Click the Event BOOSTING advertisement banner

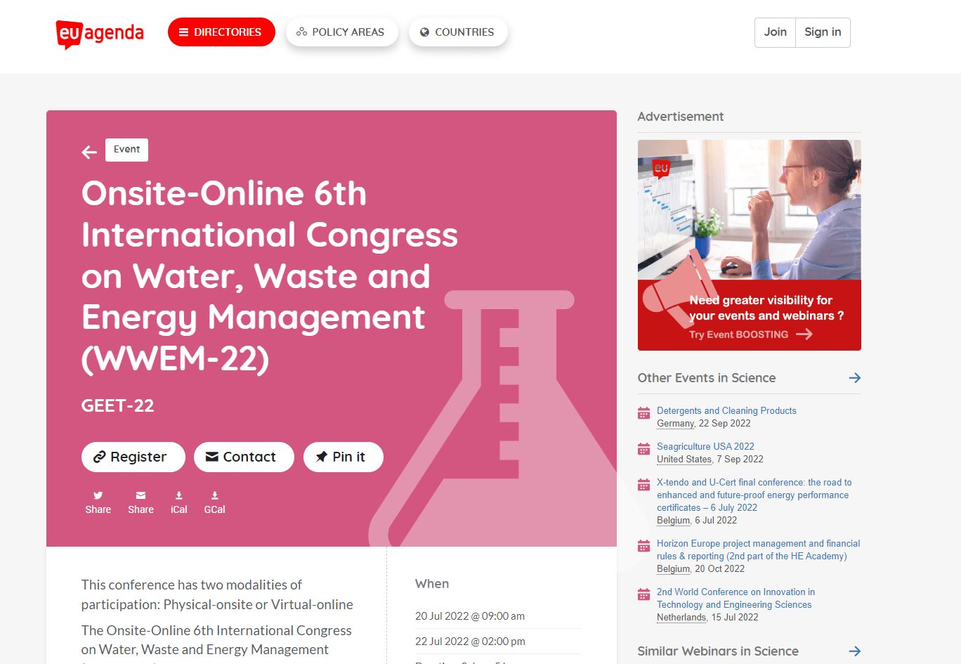point(749,245)
